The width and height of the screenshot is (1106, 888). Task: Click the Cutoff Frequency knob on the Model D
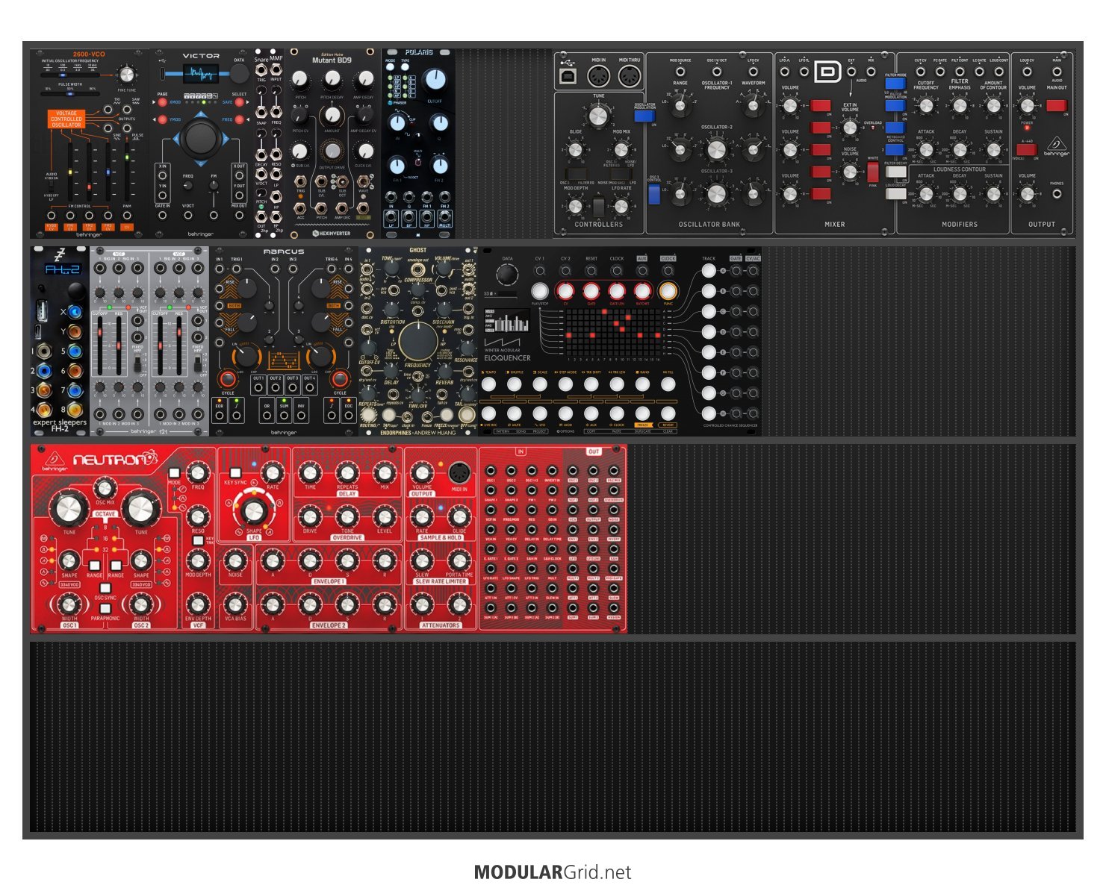click(926, 106)
